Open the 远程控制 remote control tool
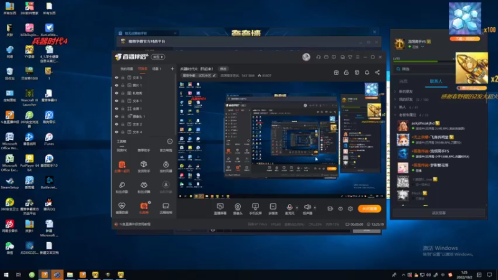 point(166,208)
